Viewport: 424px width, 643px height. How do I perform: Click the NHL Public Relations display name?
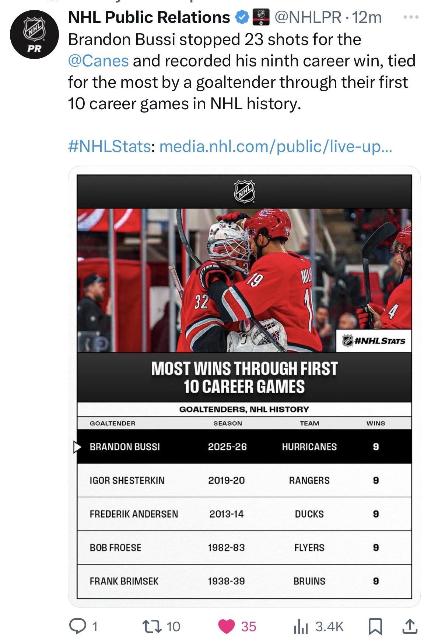click(149, 17)
